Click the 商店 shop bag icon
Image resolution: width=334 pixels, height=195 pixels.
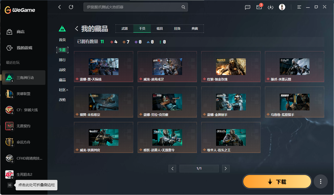9,32
